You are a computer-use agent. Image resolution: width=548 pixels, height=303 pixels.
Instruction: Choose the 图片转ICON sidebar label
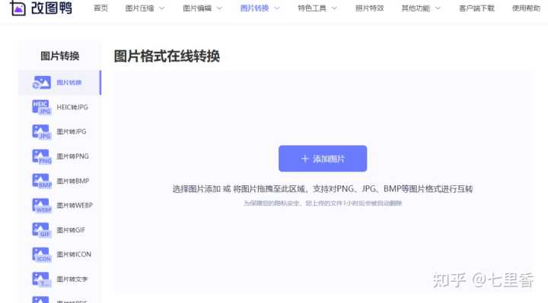coord(74,254)
